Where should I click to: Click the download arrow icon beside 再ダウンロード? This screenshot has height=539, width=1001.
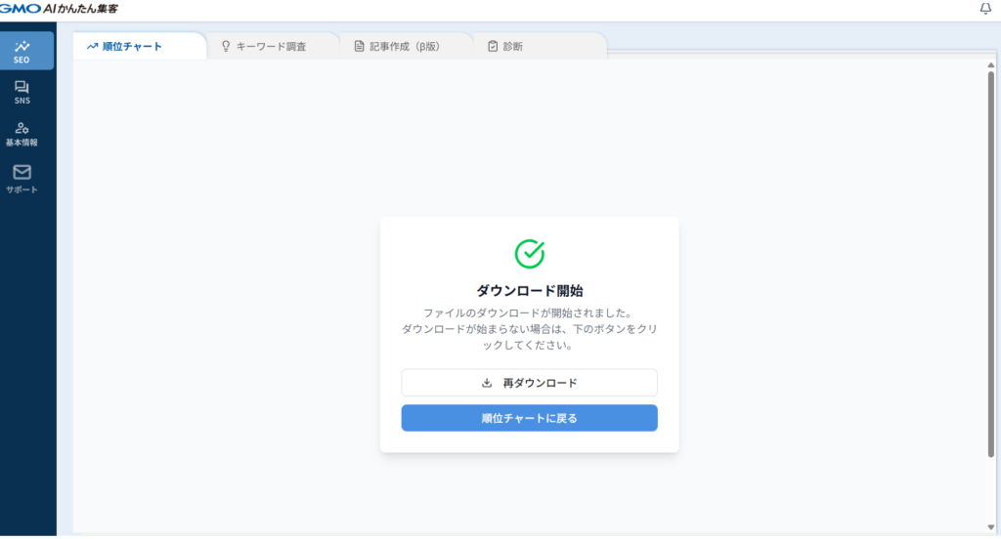click(487, 383)
